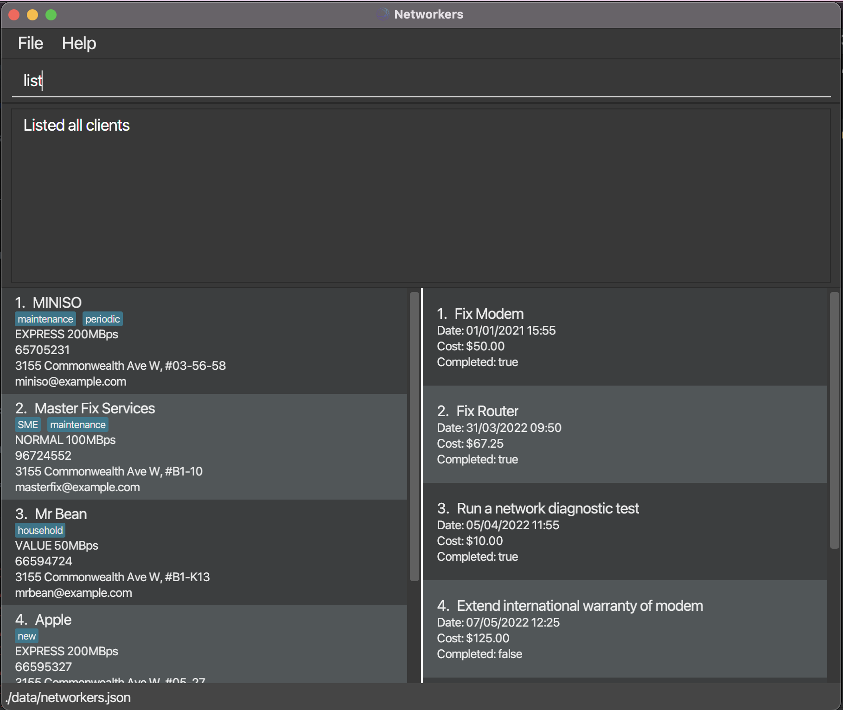
Task: Click date '07/05/2022 12:25'
Action: point(513,622)
